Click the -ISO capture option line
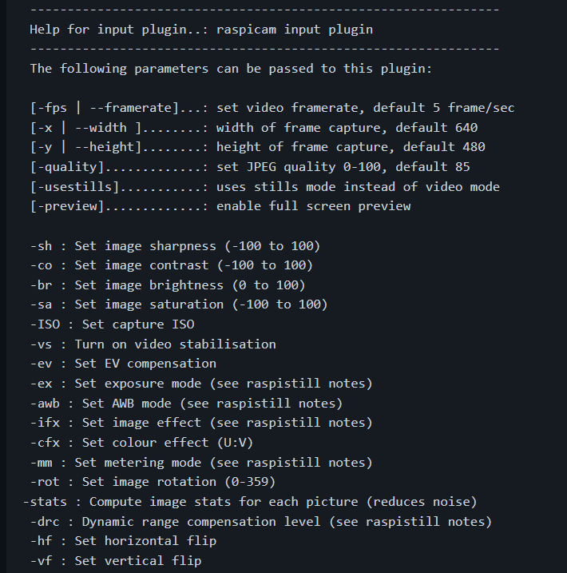Screen dimensions: 567x573 [x=112, y=324]
